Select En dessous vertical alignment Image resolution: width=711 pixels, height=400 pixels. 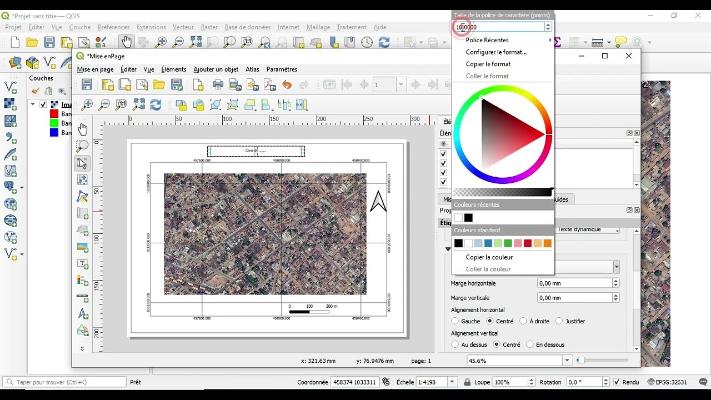[529, 344]
